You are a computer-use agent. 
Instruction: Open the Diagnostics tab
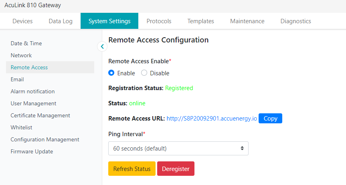pyautogui.click(x=295, y=21)
